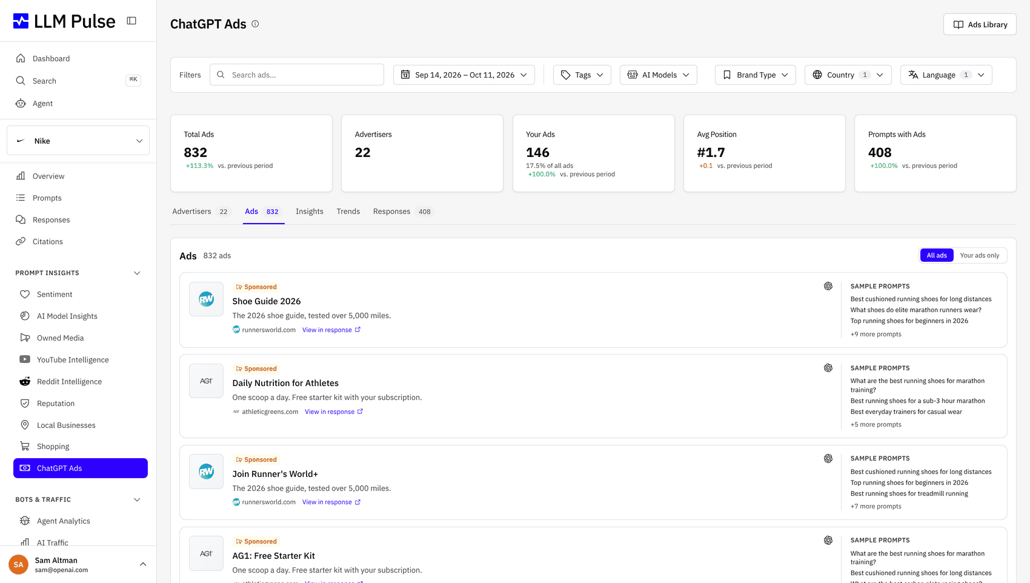Viewport: 1030px width, 583px height.
Task: Show +9 more prompts for Shoe Guide
Action: point(876,335)
